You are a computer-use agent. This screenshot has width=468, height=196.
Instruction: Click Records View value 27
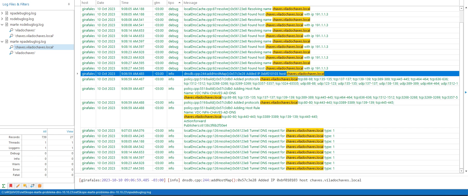pyautogui.click(x=71, y=137)
